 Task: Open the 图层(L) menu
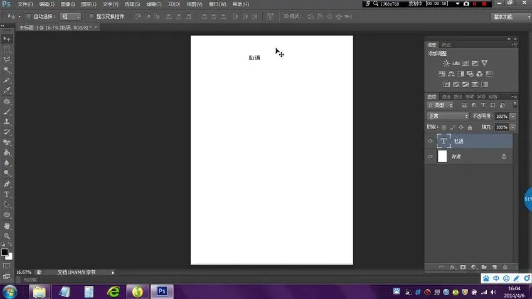[x=90, y=4]
